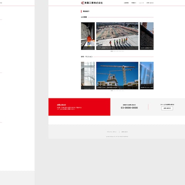Click the phone number 03-0000-0000

coord(129,108)
